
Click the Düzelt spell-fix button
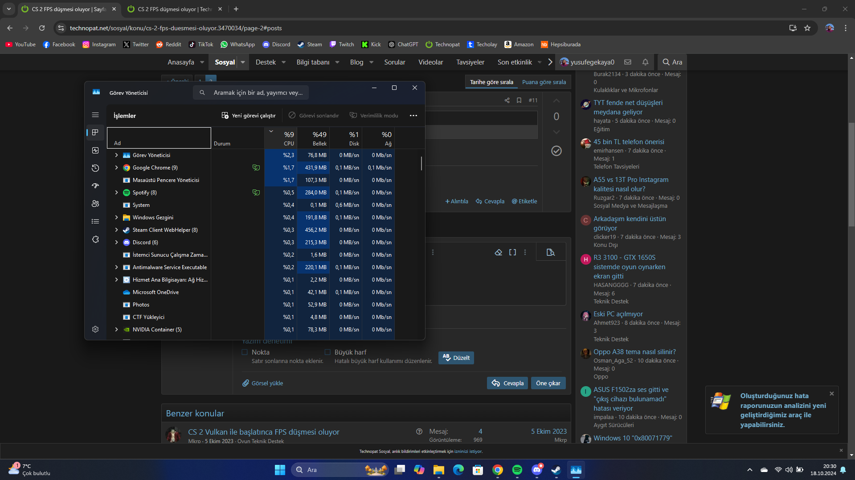click(x=456, y=358)
